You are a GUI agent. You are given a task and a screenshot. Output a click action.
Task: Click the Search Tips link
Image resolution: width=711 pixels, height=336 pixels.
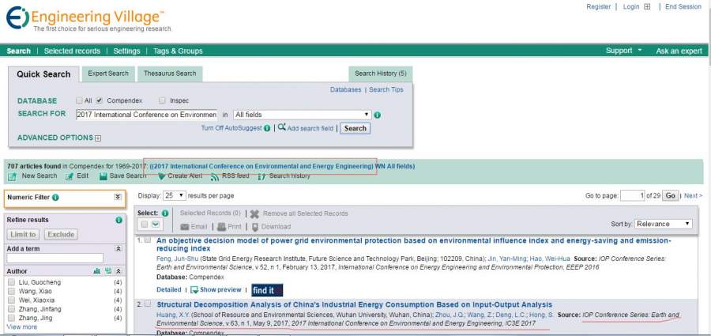point(386,90)
